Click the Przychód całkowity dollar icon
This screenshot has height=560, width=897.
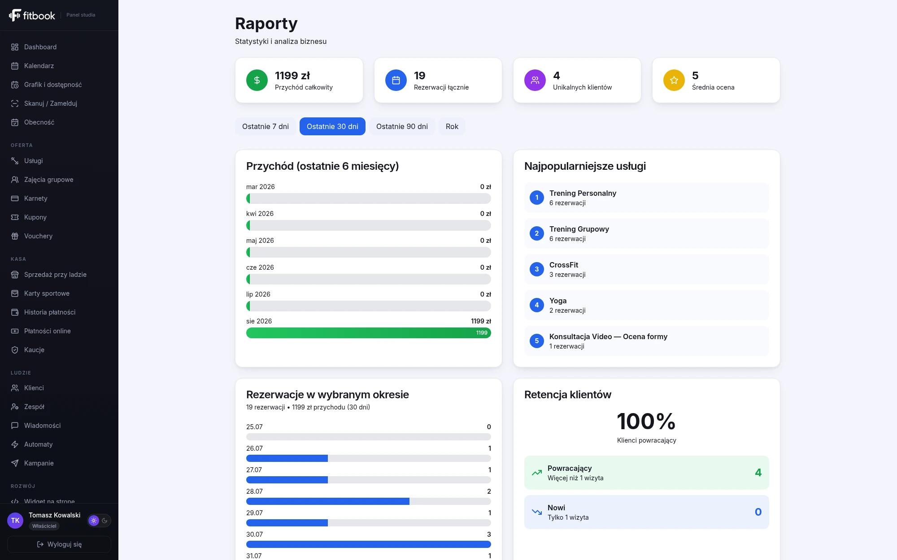click(257, 80)
